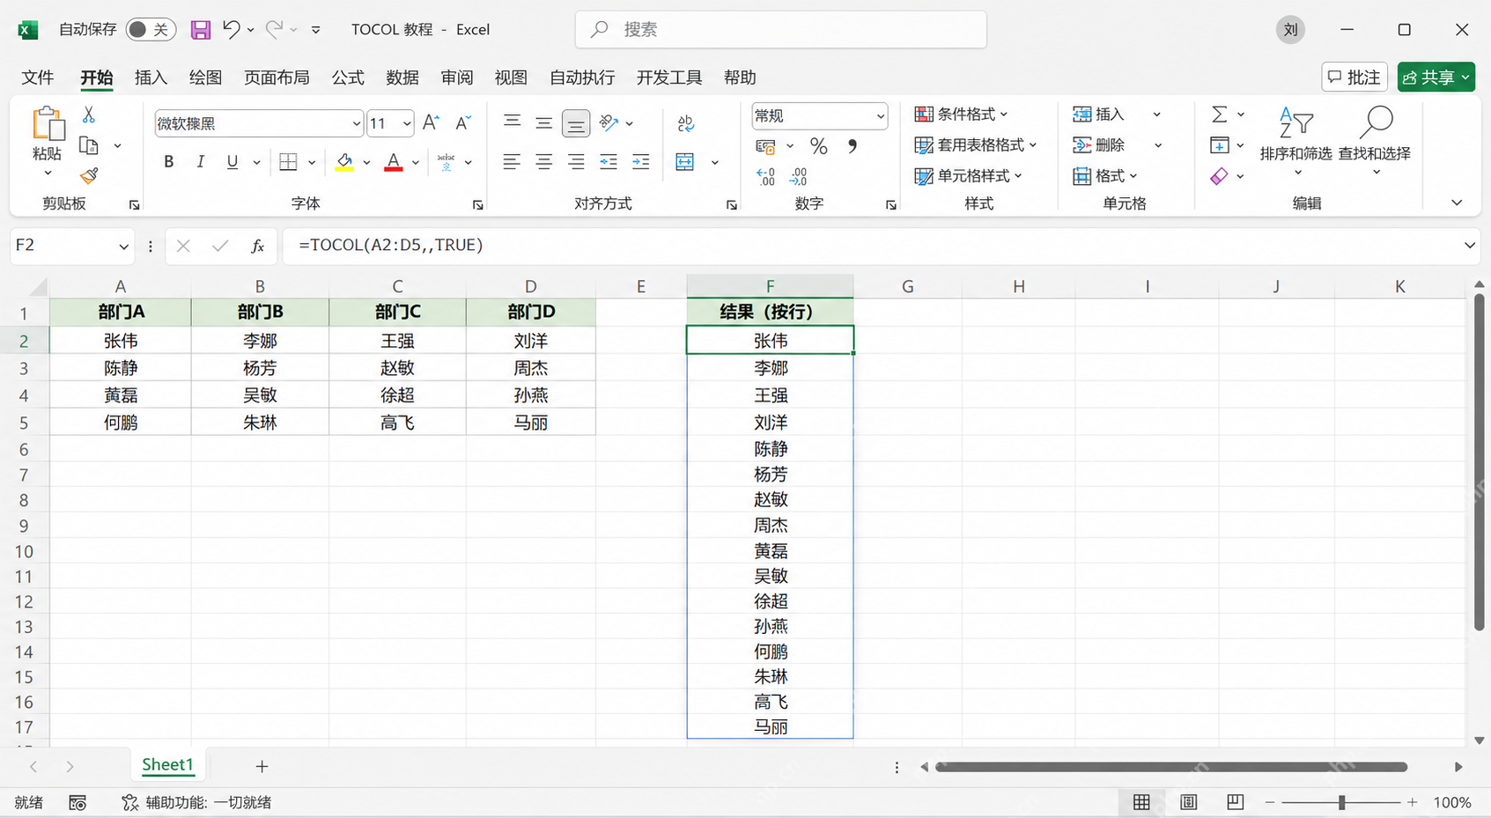The width and height of the screenshot is (1491, 818).
Task: Click 辅助功能: 一切就绪 status
Action: 197,802
